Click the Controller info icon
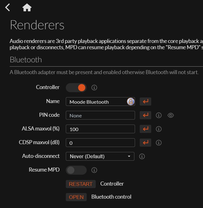Screen dimensions: 203x208 pos(94,87)
